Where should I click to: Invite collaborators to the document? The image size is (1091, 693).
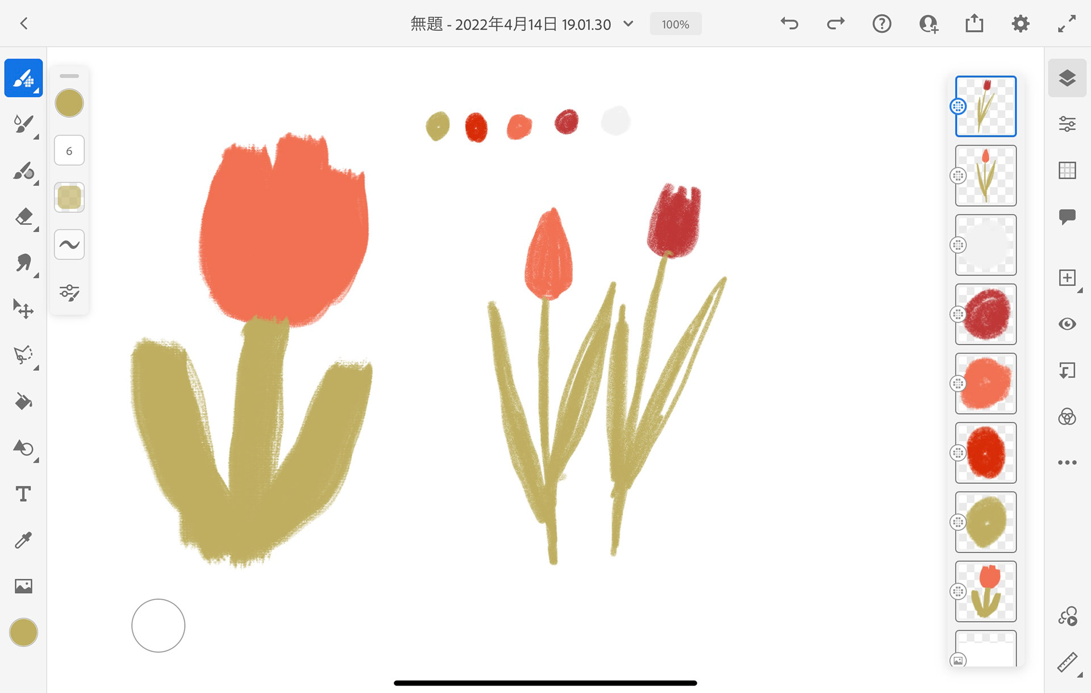(928, 24)
